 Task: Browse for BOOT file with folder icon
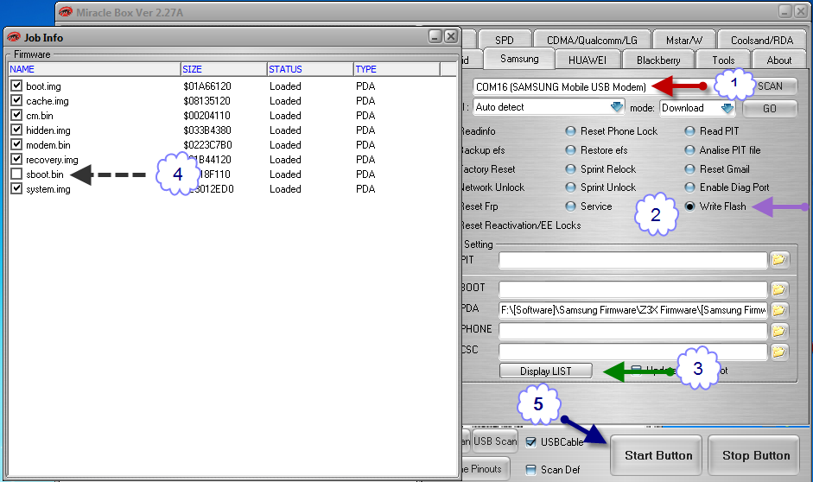(778, 289)
